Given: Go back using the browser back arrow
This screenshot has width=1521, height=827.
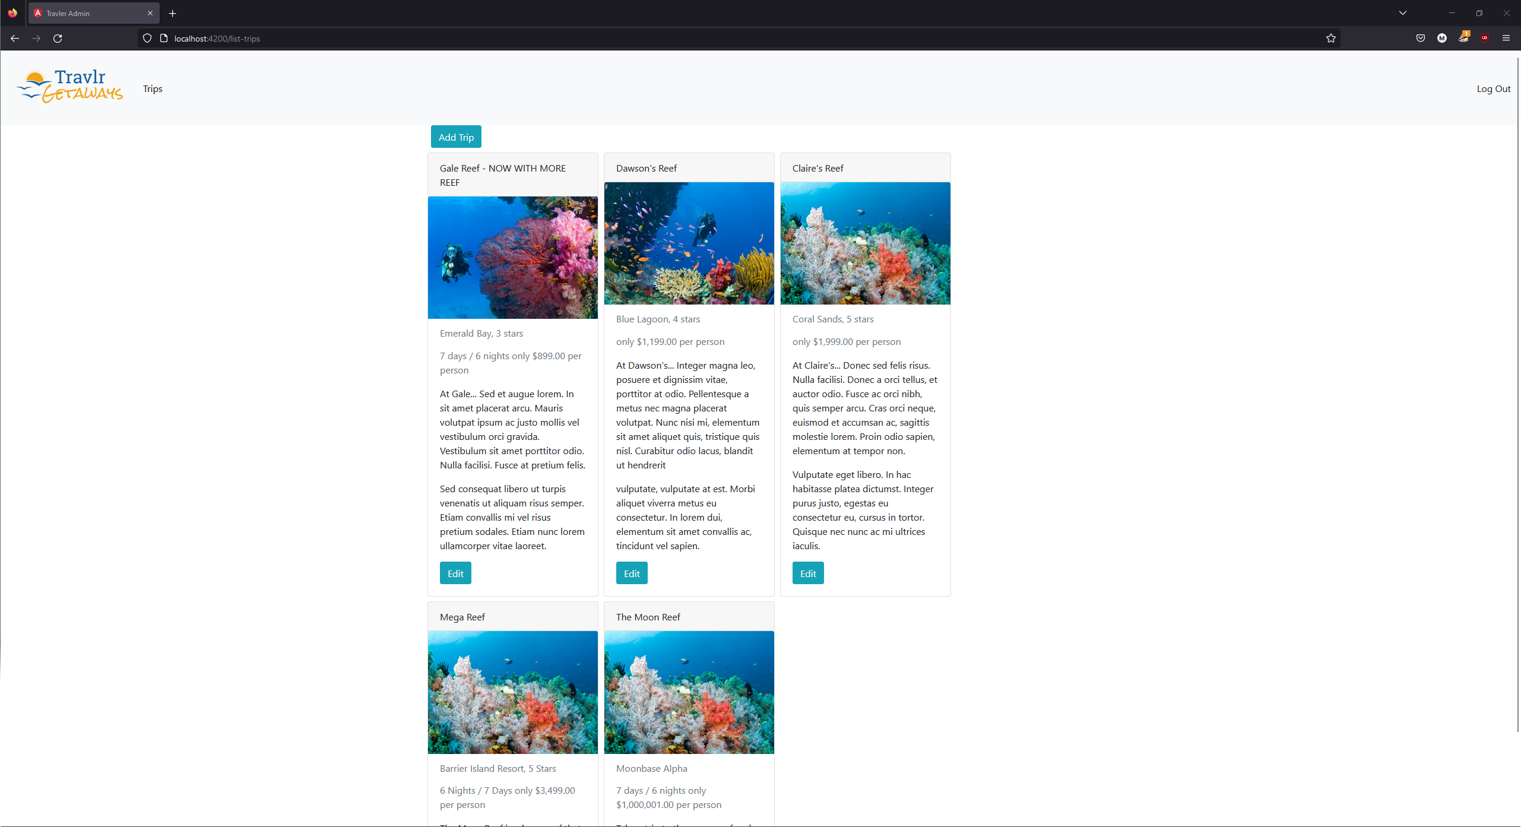Looking at the screenshot, I should 15,39.
